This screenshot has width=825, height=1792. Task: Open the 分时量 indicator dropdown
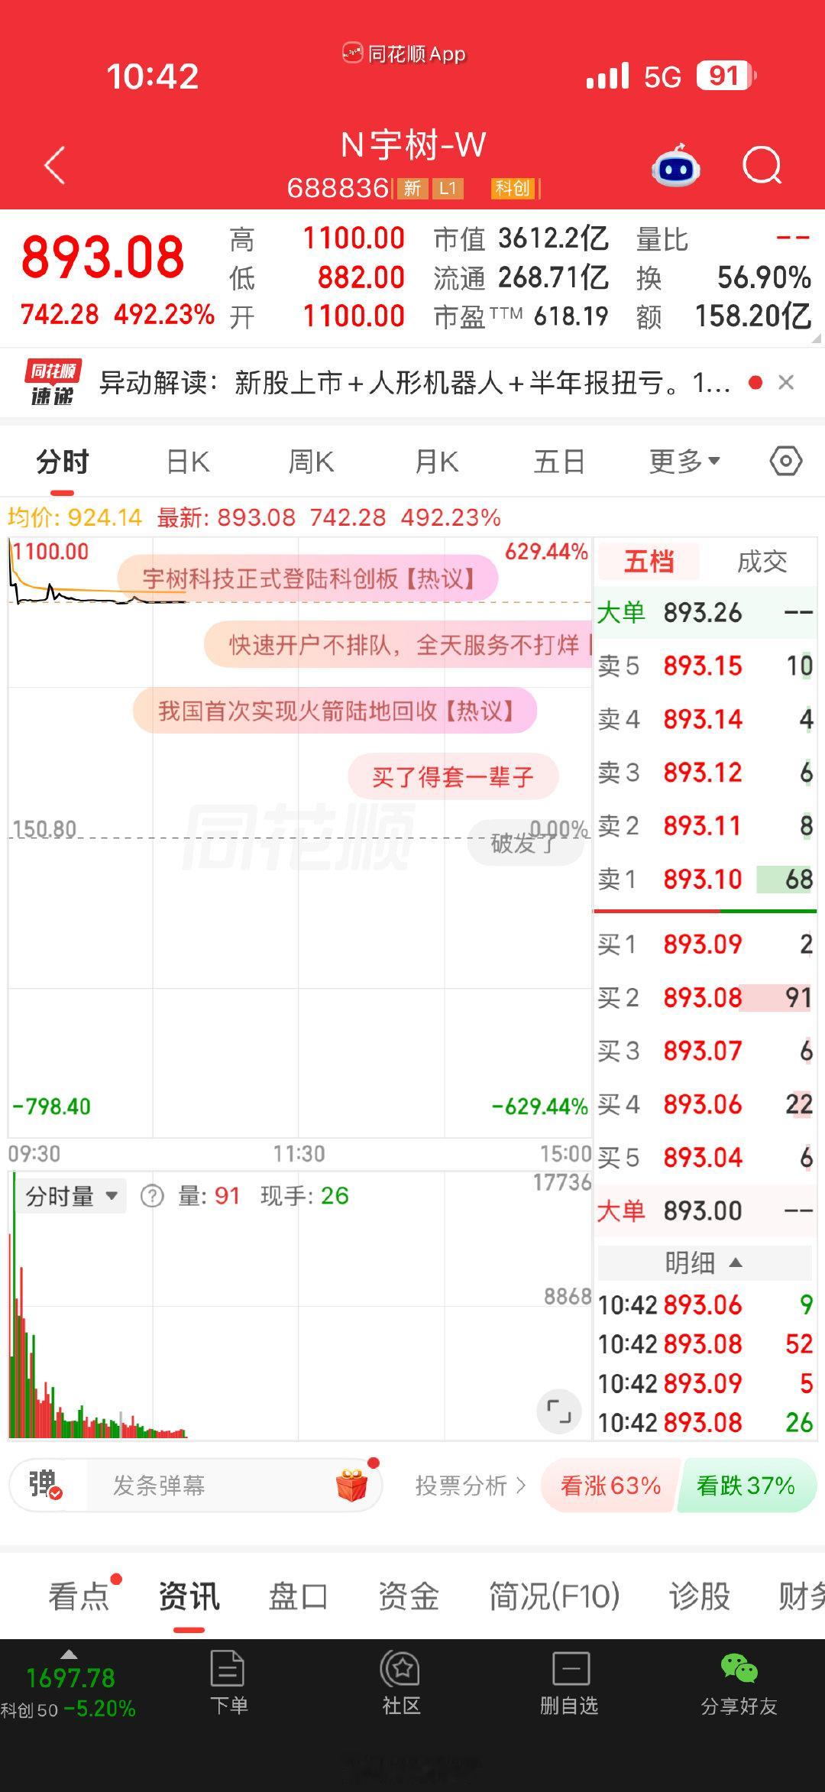point(72,1196)
